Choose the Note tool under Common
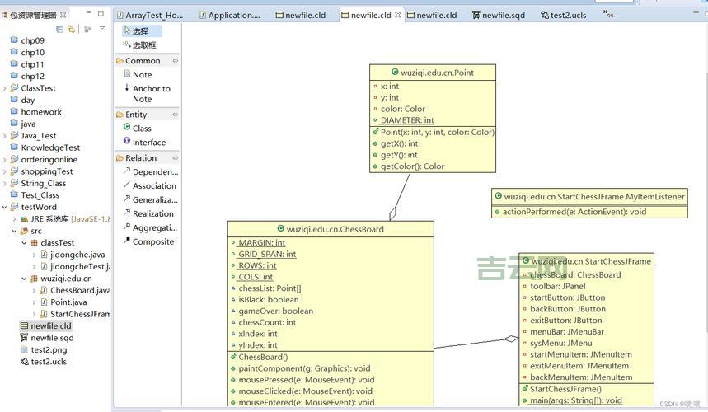708x412 pixels. pos(142,75)
